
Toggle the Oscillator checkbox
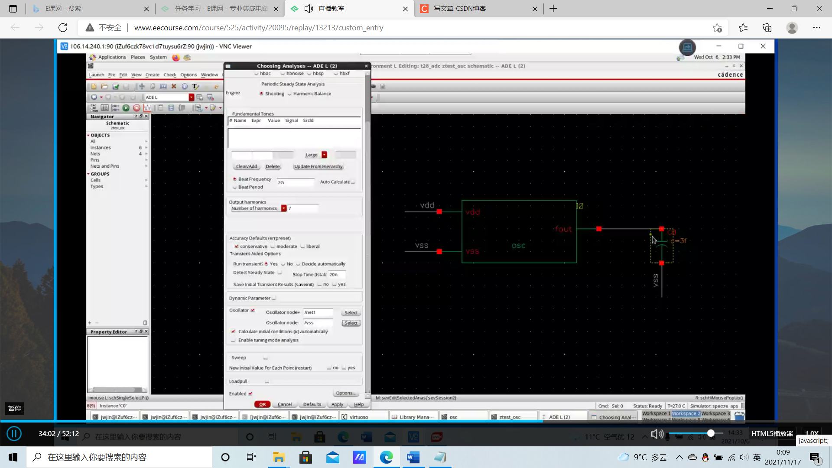coord(253,310)
